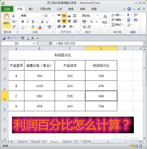Screen dimensions: 147x149
Task: Select the Format Painter brush
Action: [14, 27]
